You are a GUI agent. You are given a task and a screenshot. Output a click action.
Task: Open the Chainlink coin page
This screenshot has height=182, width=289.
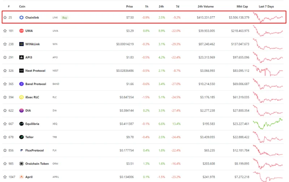tap(32, 17)
